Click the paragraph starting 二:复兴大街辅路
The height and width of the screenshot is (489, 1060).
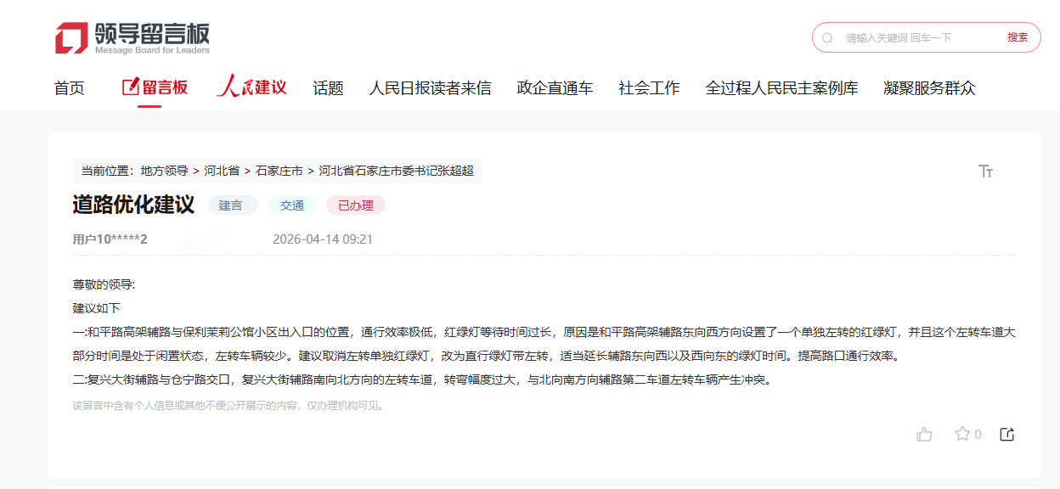click(424, 380)
